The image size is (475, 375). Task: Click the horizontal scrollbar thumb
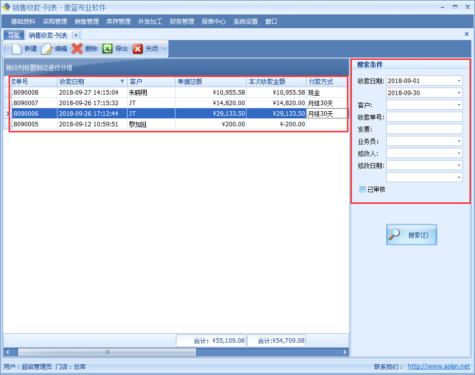coord(107,352)
